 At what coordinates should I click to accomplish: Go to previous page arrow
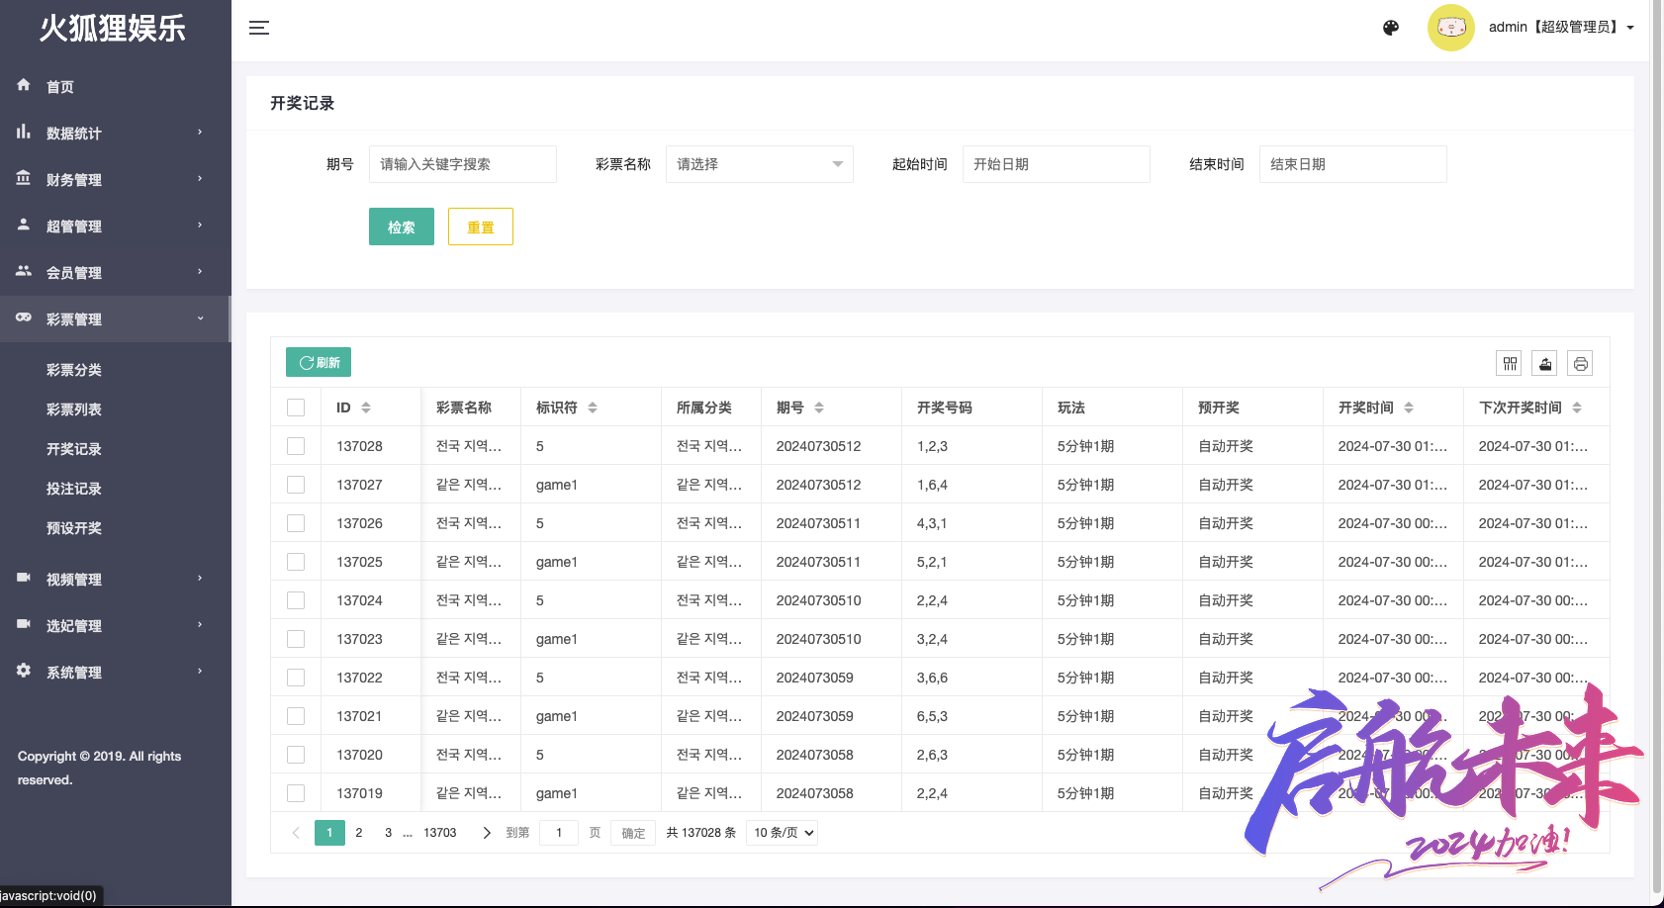(x=296, y=833)
